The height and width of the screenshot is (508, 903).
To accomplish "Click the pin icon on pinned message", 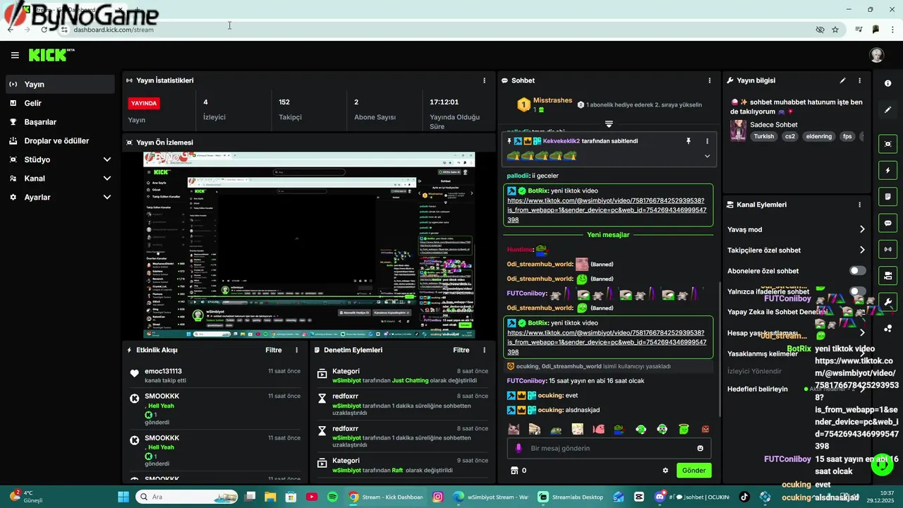I will 689,141.
